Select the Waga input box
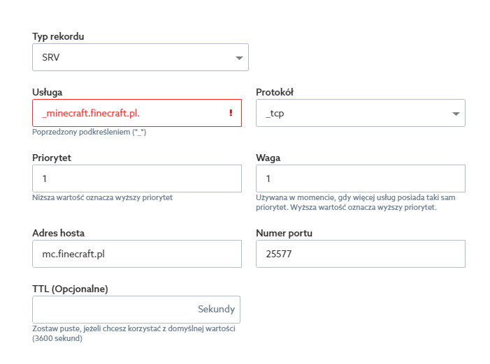This screenshot has width=490, height=364. (360, 179)
